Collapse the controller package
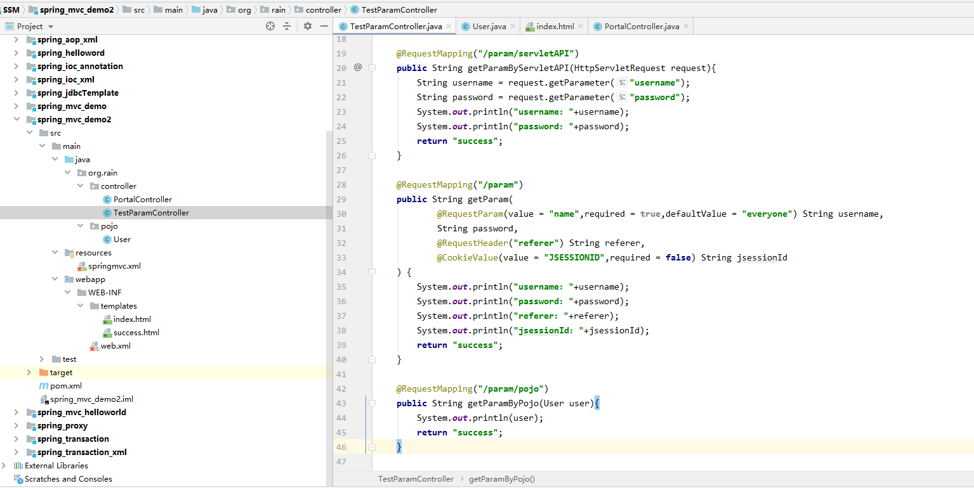Image resolution: width=974 pixels, height=488 pixels. pos(80,186)
